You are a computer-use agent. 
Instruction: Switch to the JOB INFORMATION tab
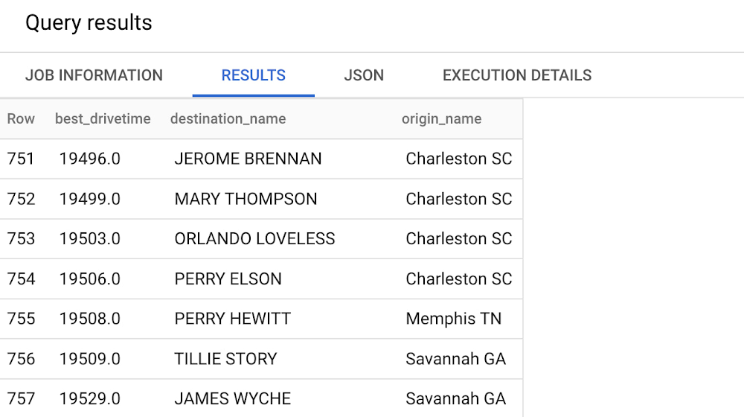pos(94,75)
